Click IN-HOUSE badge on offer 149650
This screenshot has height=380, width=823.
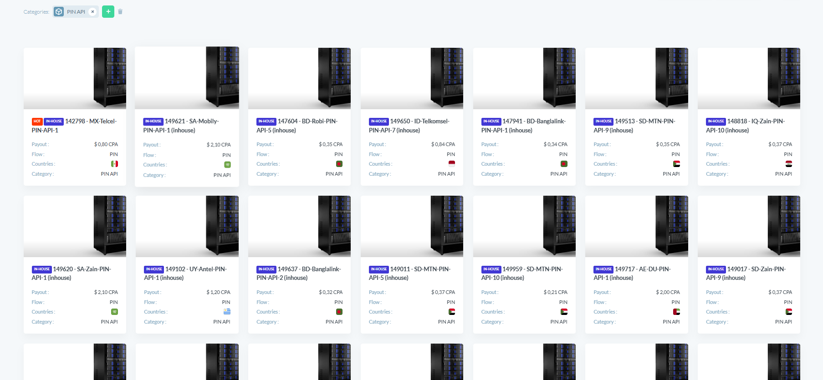click(x=379, y=122)
